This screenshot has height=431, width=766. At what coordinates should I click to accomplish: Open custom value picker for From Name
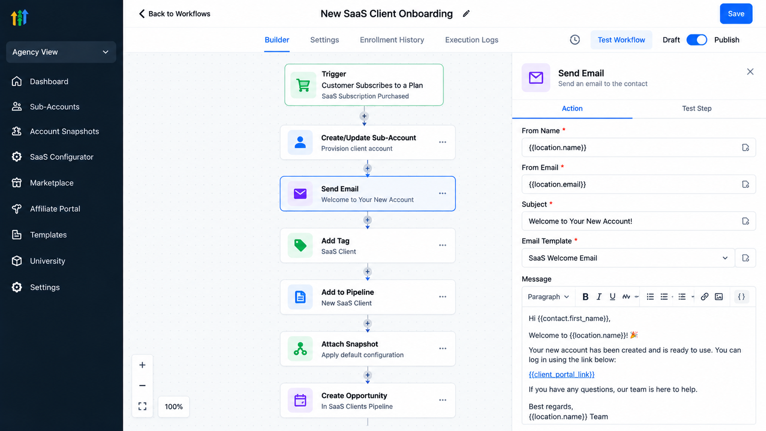[745, 147]
